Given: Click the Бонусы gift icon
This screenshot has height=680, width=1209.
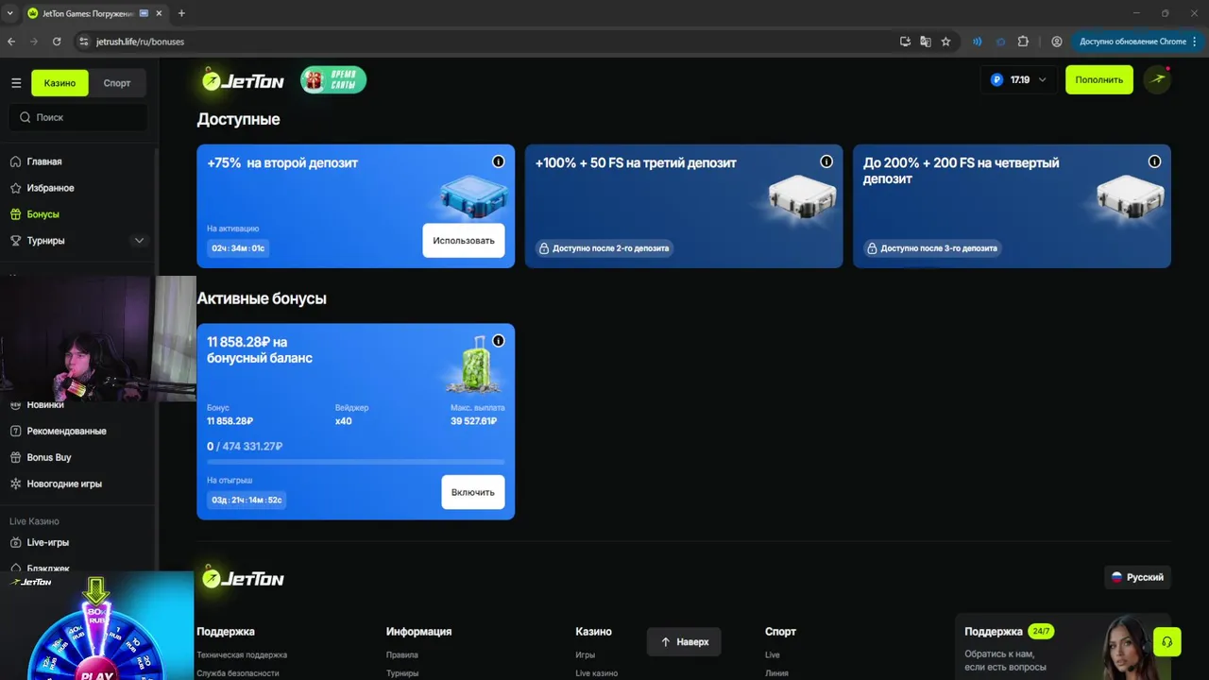Looking at the screenshot, I should tap(16, 214).
